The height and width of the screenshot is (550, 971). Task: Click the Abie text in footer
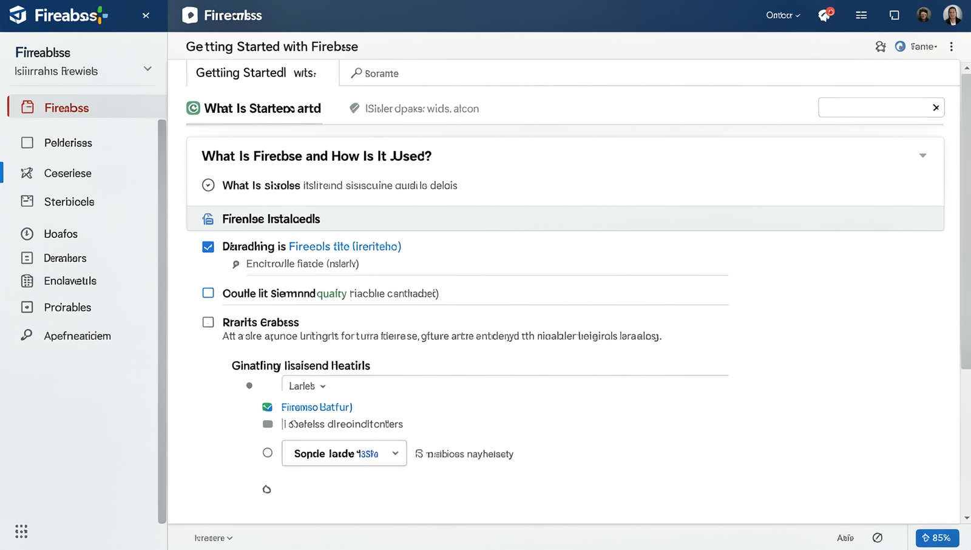(x=845, y=538)
